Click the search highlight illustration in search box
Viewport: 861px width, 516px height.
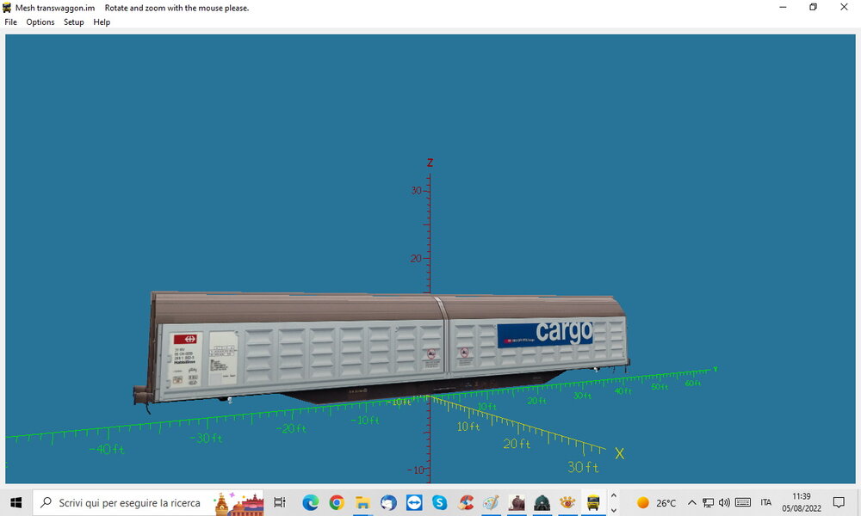click(x=238, y=503)
